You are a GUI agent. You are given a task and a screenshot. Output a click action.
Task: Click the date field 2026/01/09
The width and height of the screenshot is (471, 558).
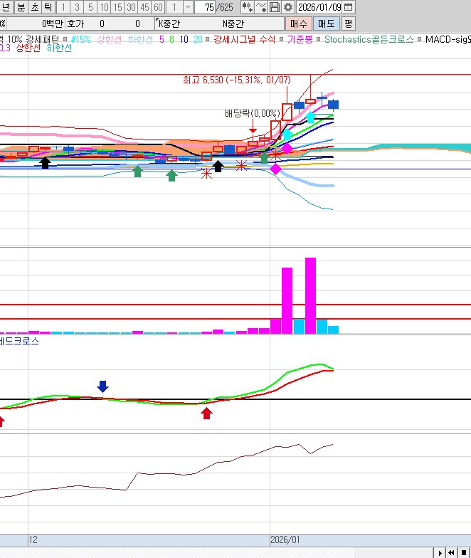(x=319, y=7)
